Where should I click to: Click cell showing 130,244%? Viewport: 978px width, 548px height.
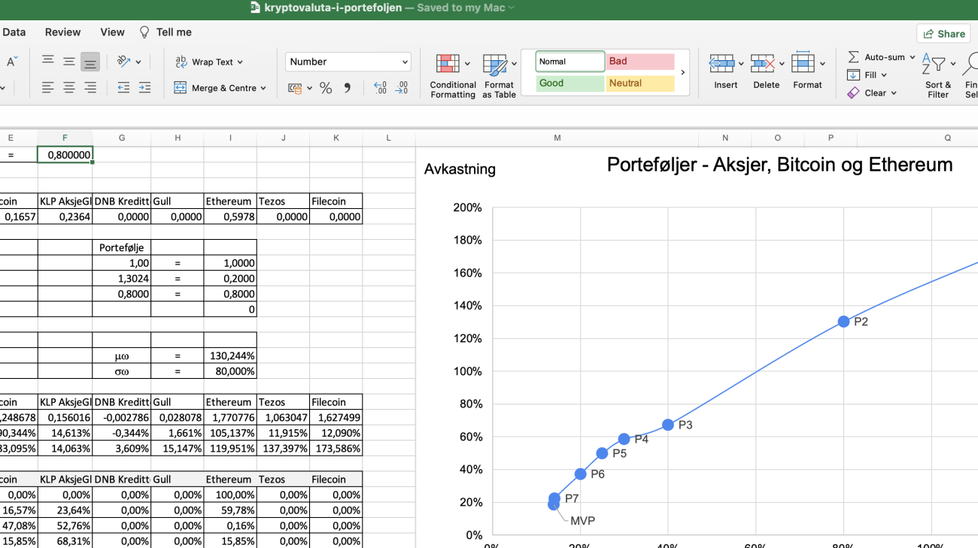pos(230,356)
